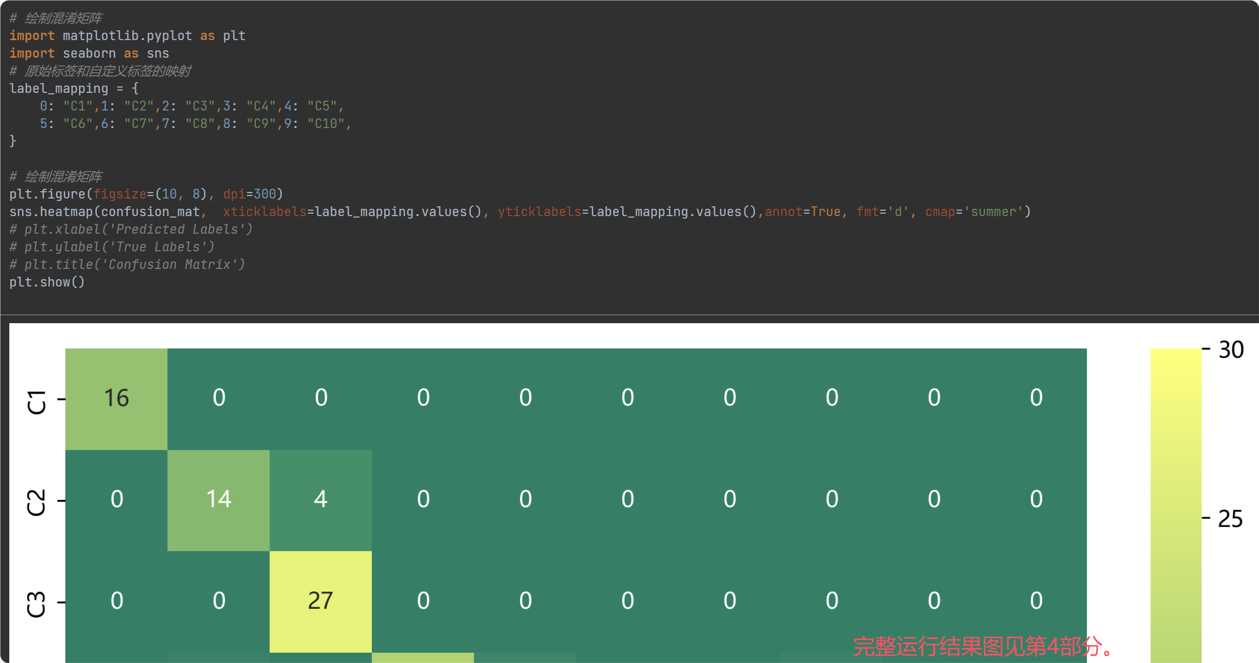Click the colorbar tick label 25

(x=1230, y=519)
